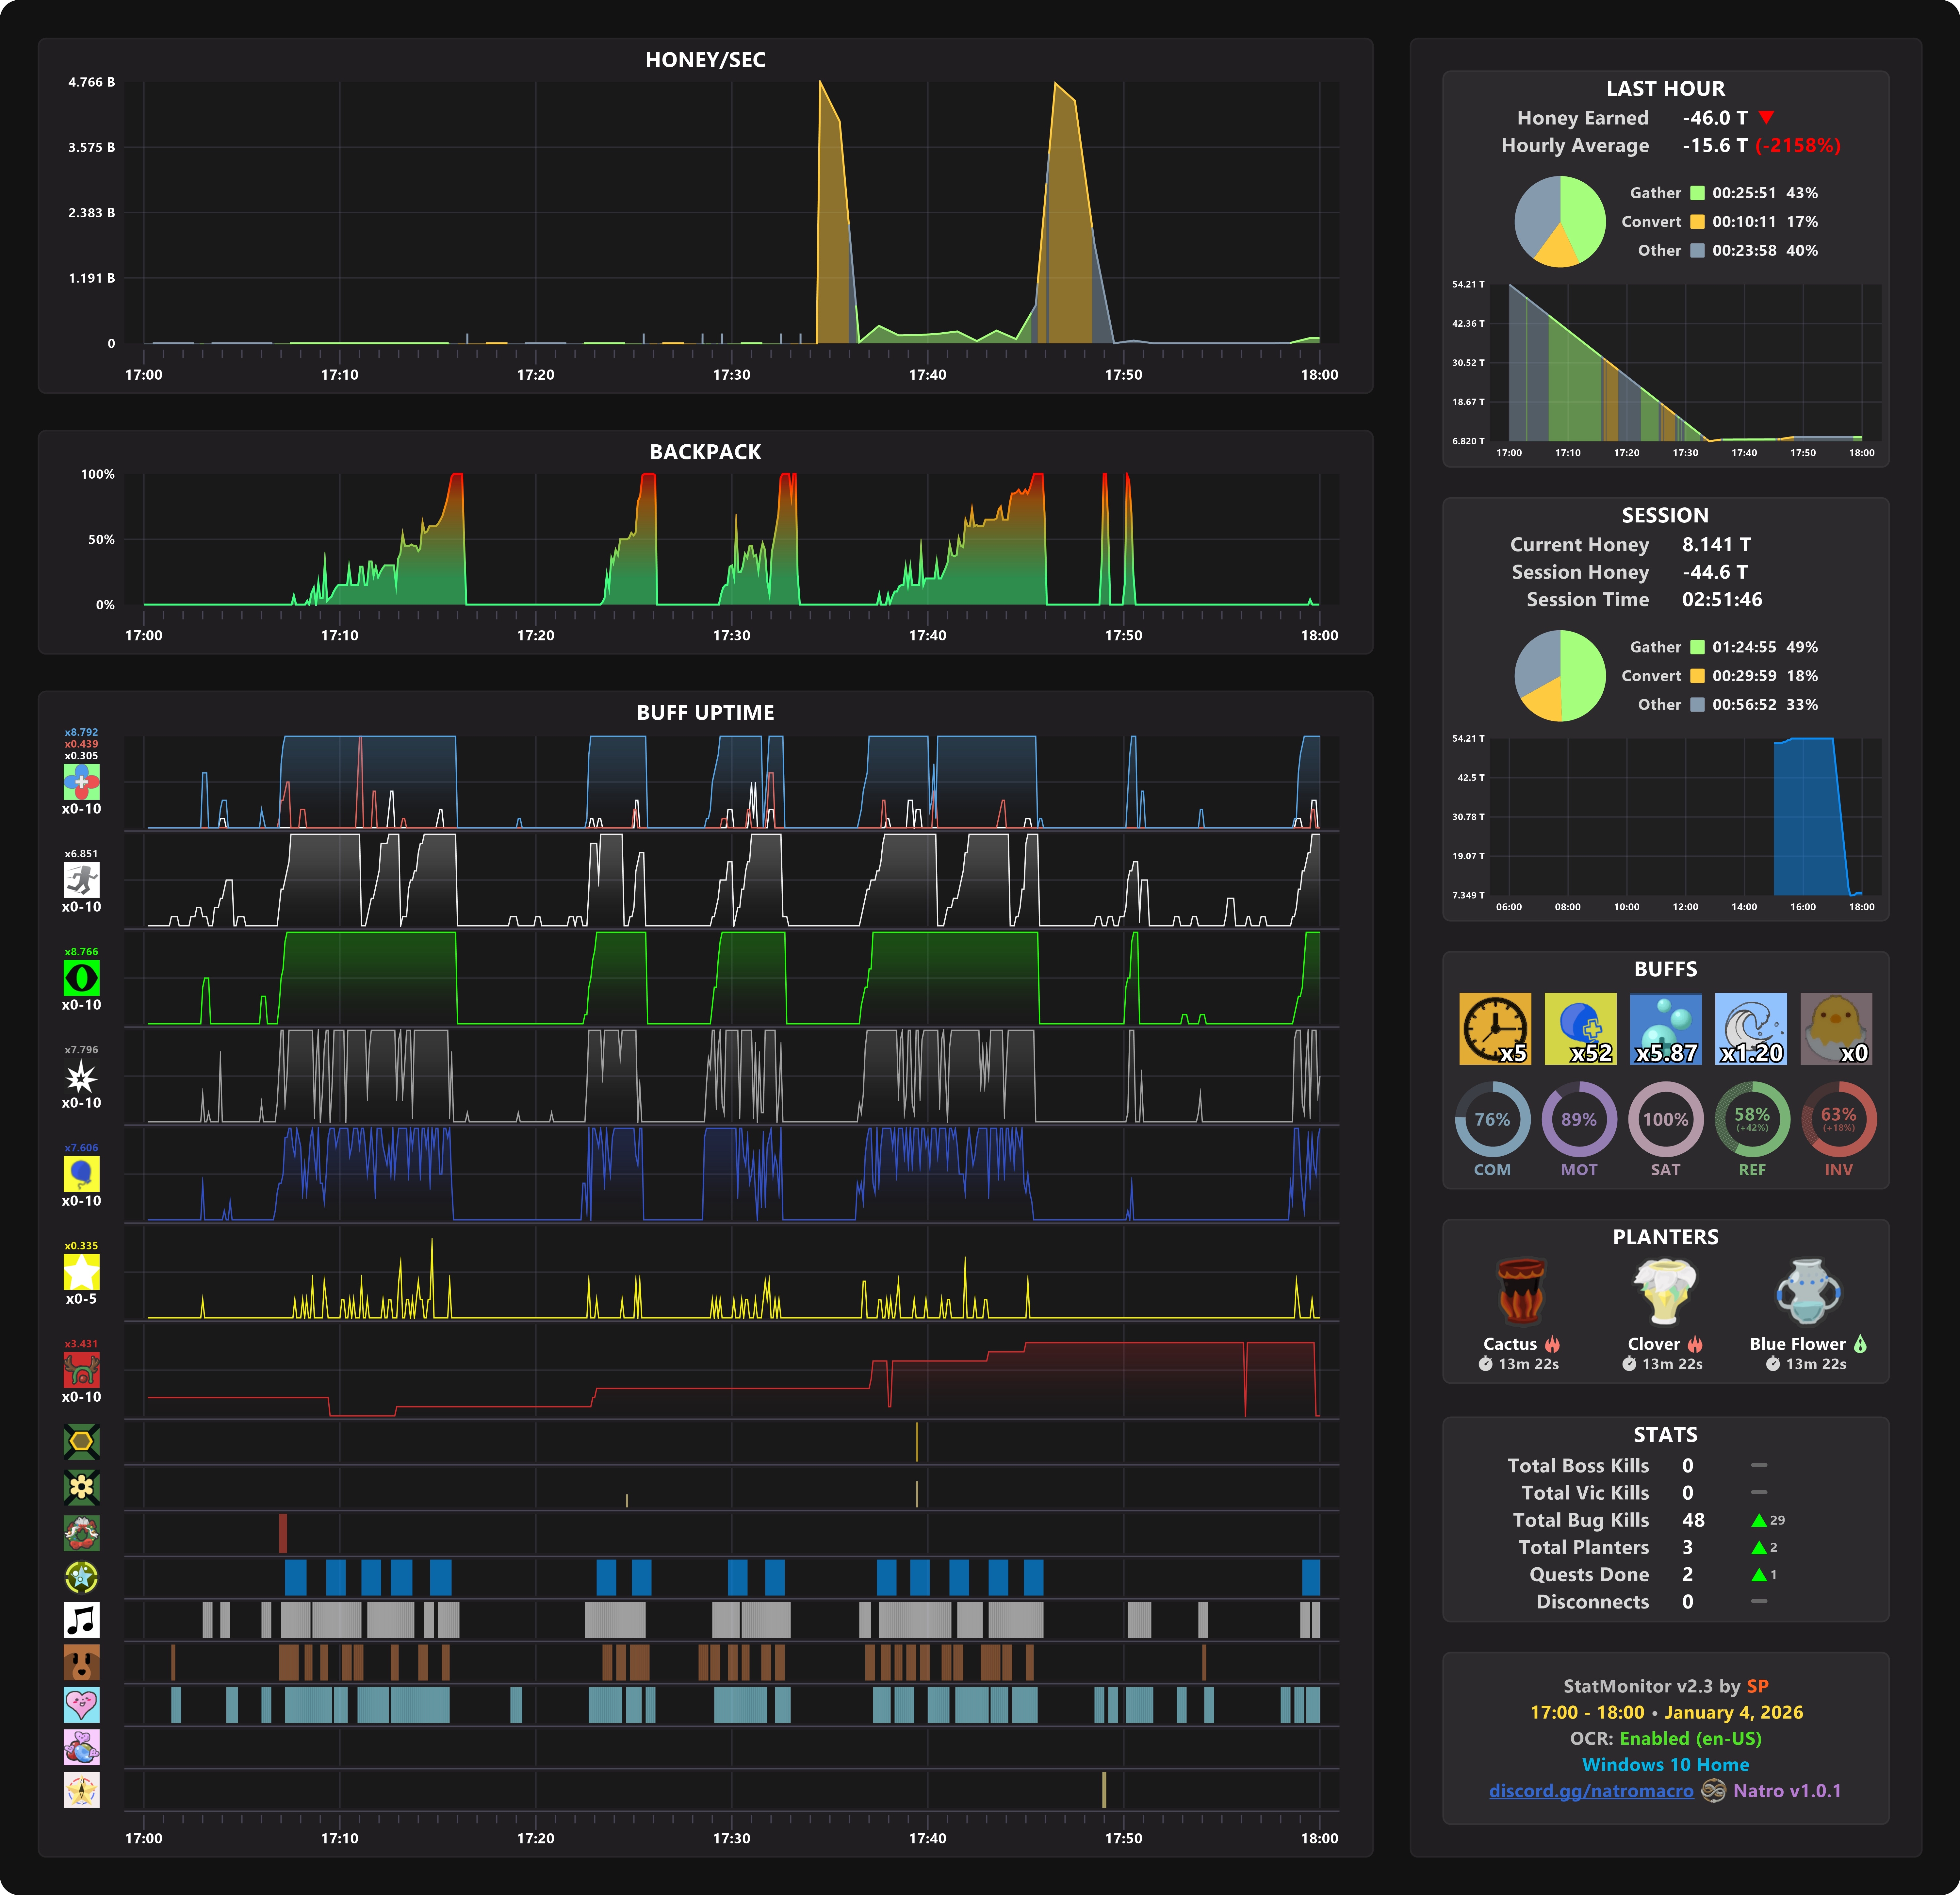
Task: Click the chick buff icon labeled x0
Action: [1836, 1028]
